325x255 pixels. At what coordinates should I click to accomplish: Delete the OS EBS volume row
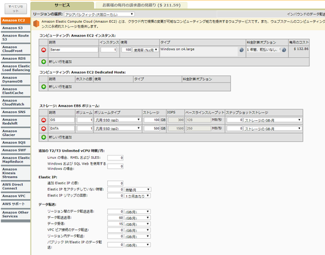[44, 120]
